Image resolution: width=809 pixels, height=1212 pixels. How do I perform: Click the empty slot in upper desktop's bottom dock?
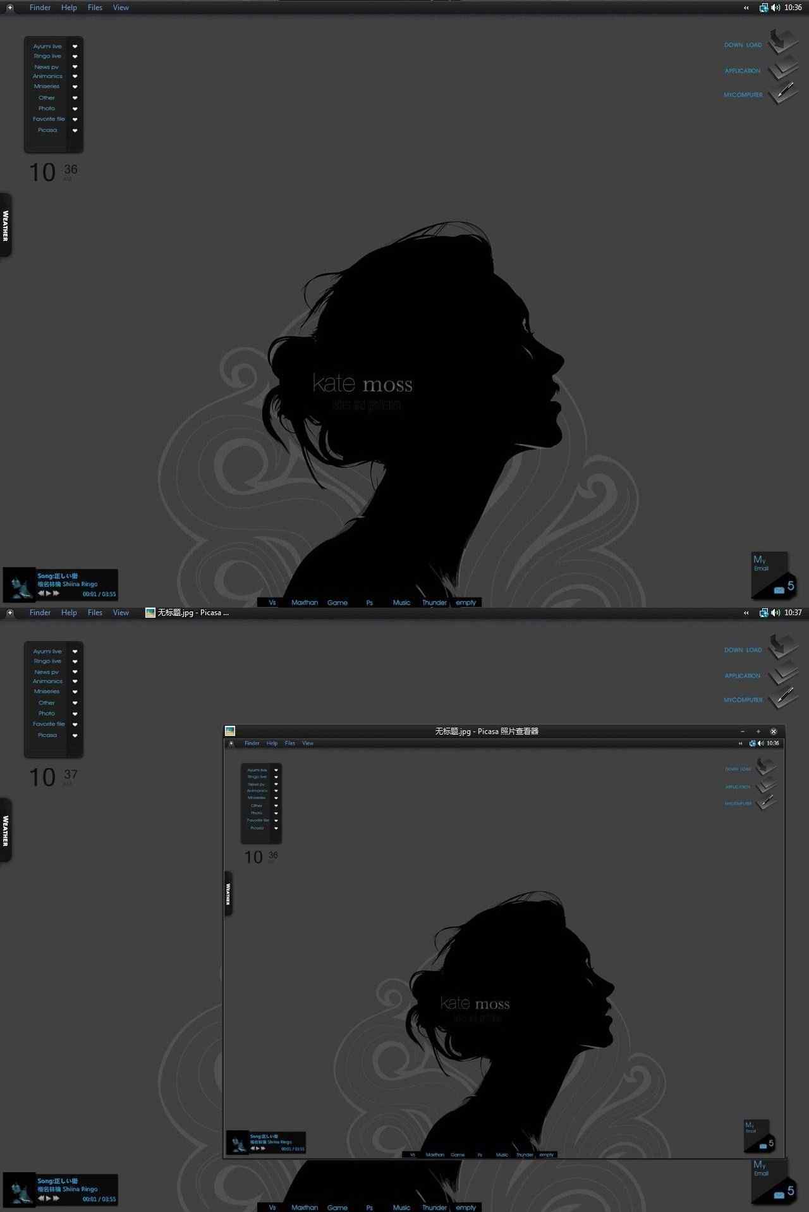(466, 603)
